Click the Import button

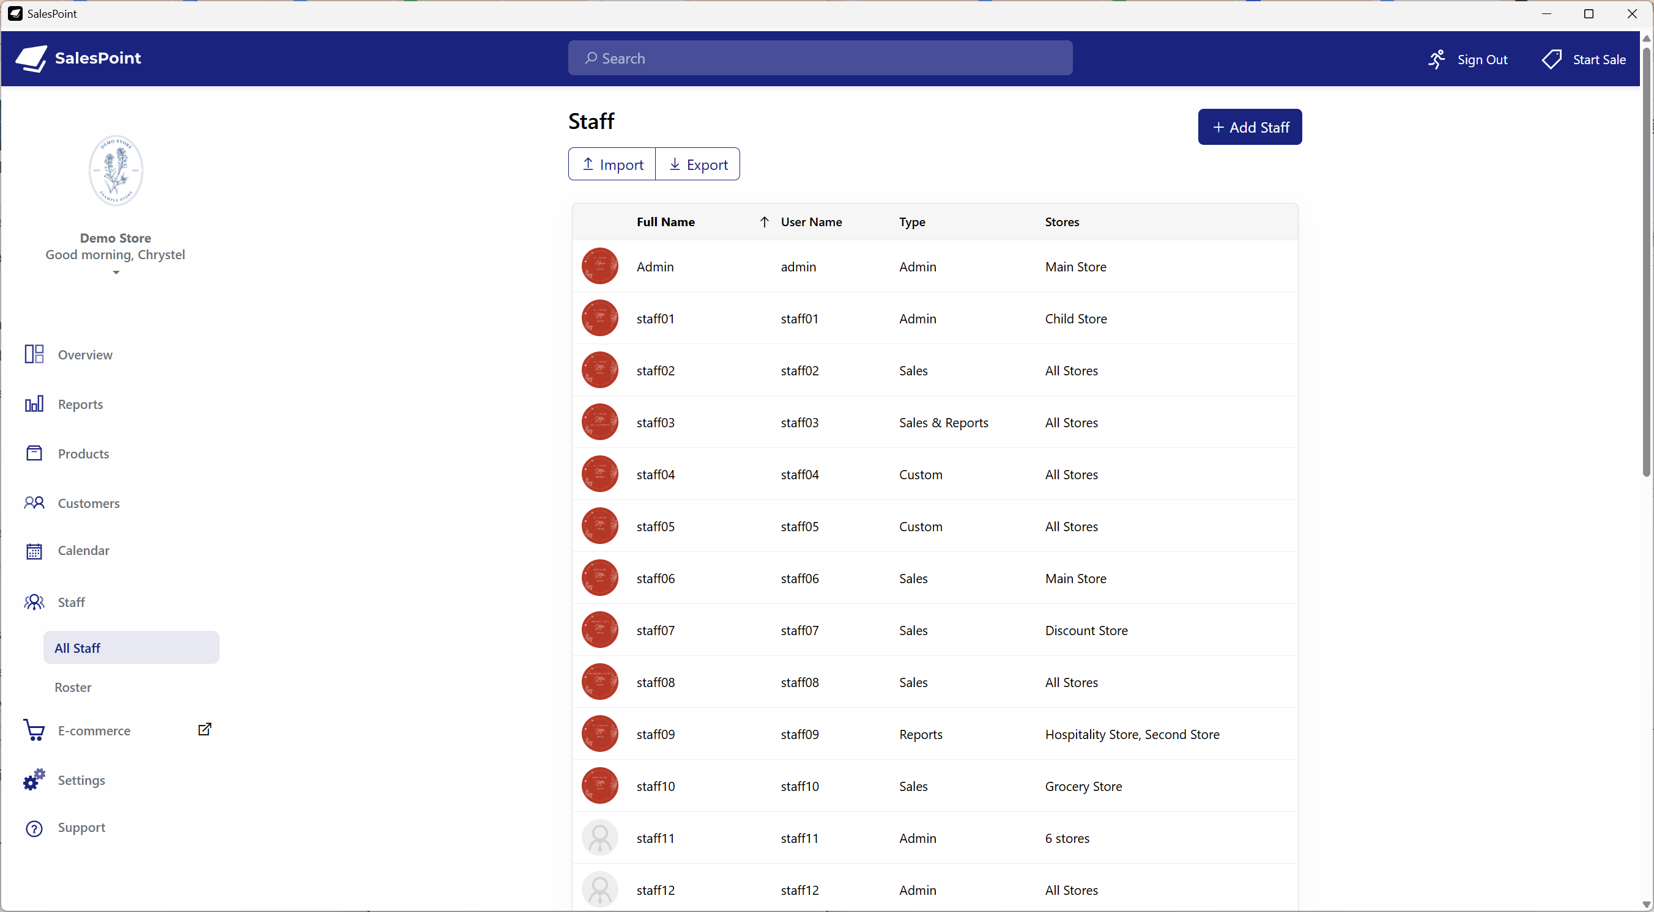(x=612, y=164)
